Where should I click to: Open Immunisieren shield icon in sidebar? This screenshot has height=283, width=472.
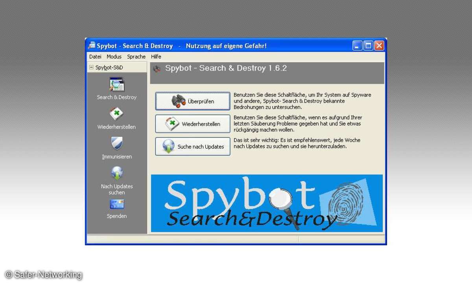click(116, 144)
